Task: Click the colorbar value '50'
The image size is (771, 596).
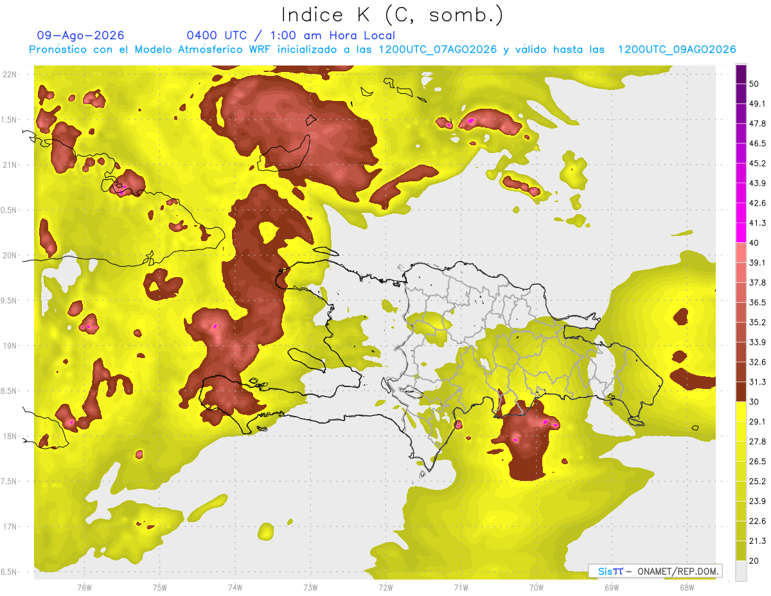Action: click(x=754, y=84)
